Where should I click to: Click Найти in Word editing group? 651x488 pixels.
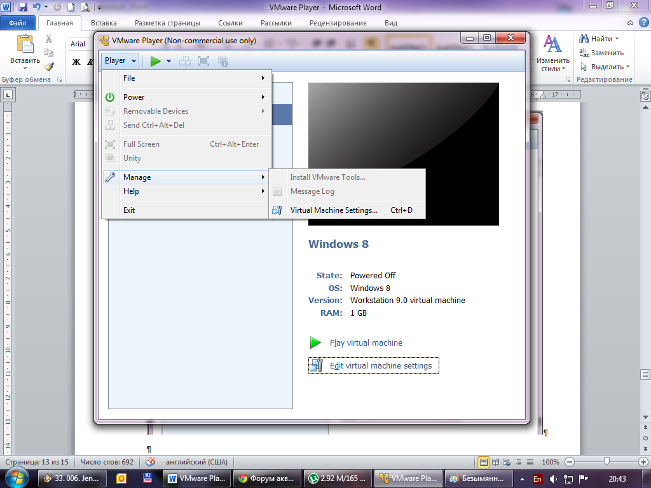click(x=599, y=39)
